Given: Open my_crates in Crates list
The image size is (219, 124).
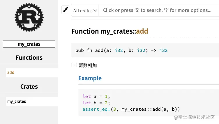Looking at the screenshot, I should coord(32,101).
